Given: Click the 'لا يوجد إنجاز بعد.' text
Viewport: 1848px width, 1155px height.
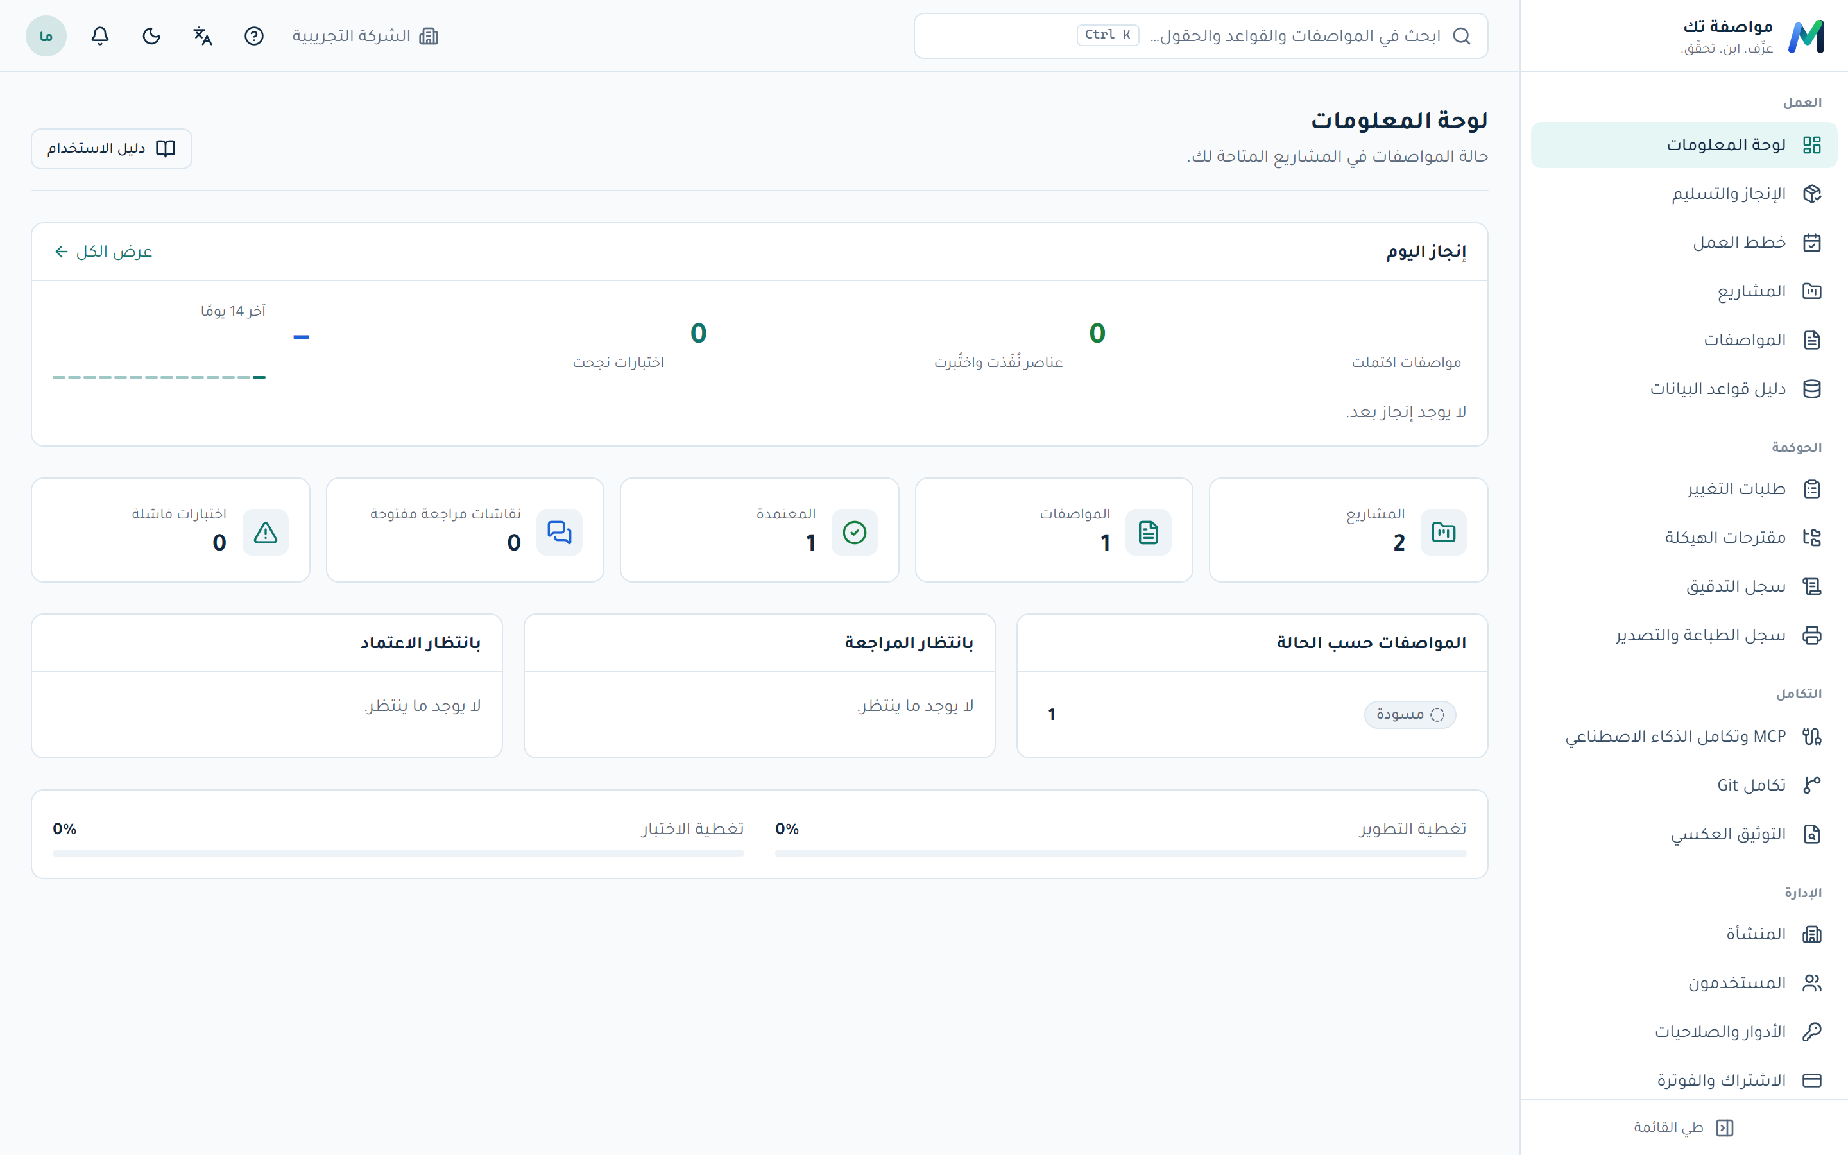Looking at the screenshot, I should point(1406,412).
